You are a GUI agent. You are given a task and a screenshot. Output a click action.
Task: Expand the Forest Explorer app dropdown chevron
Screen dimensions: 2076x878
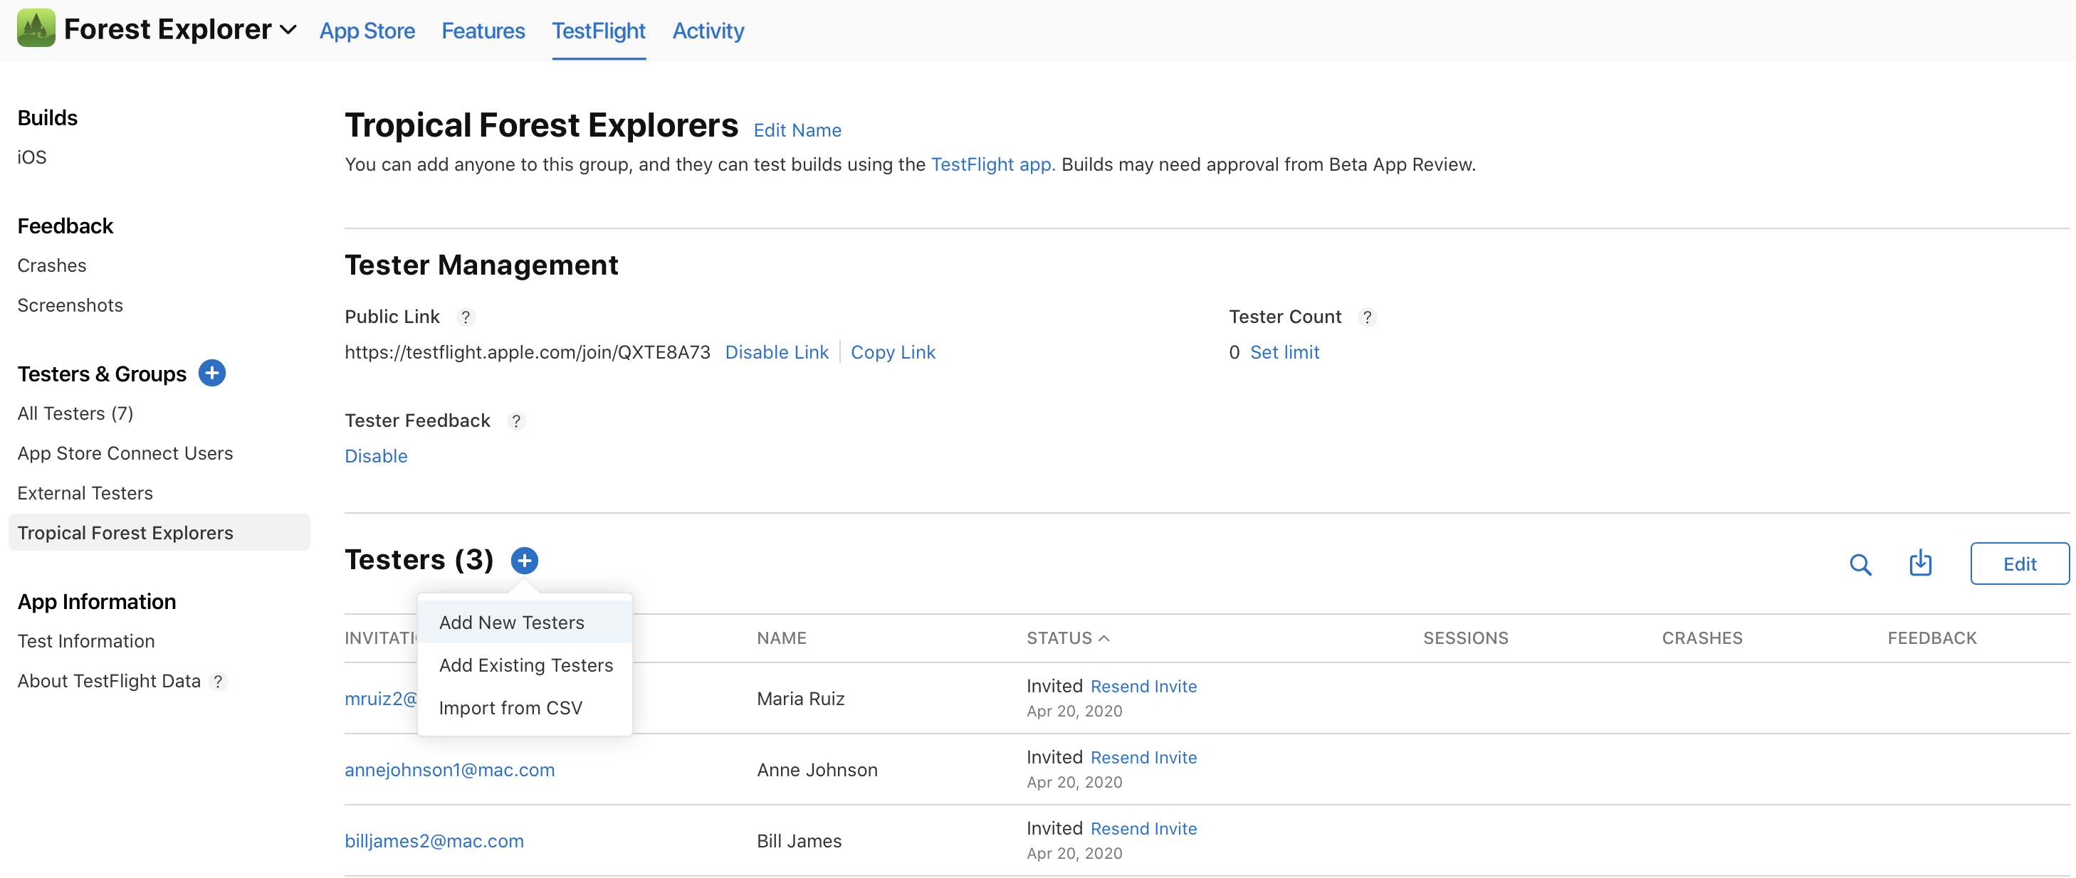(288, 31)
